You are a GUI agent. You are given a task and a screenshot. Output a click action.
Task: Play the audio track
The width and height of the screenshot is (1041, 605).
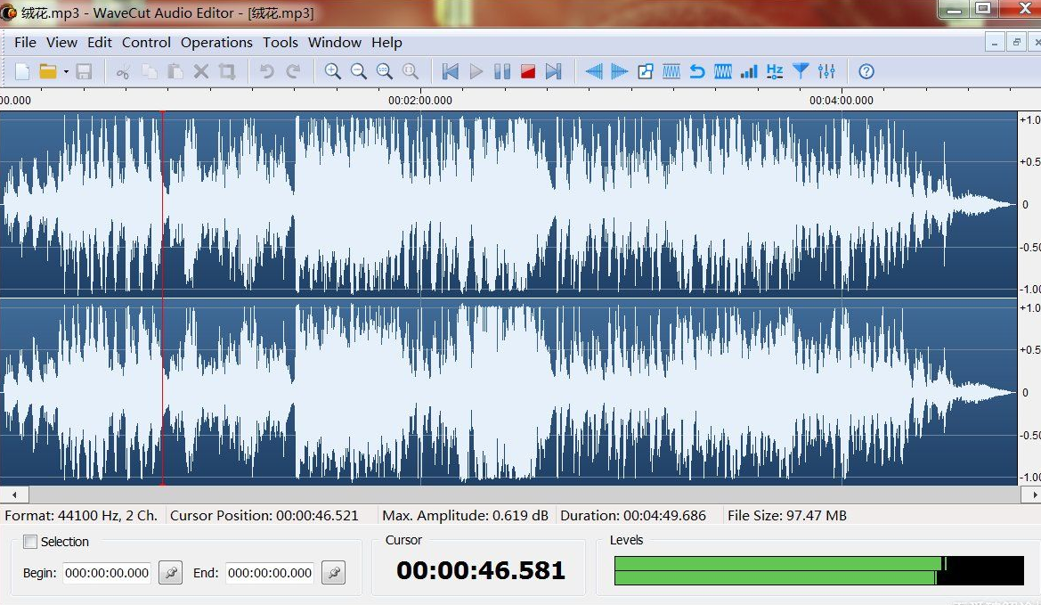476,71
